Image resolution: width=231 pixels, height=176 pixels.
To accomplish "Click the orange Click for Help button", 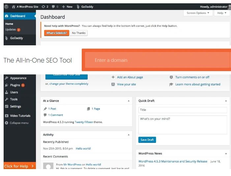I will tap(20, 166).
